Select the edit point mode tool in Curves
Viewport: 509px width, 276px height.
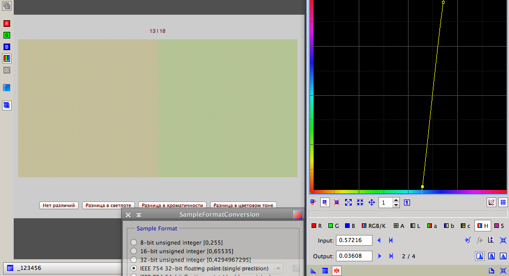(313, 203)
